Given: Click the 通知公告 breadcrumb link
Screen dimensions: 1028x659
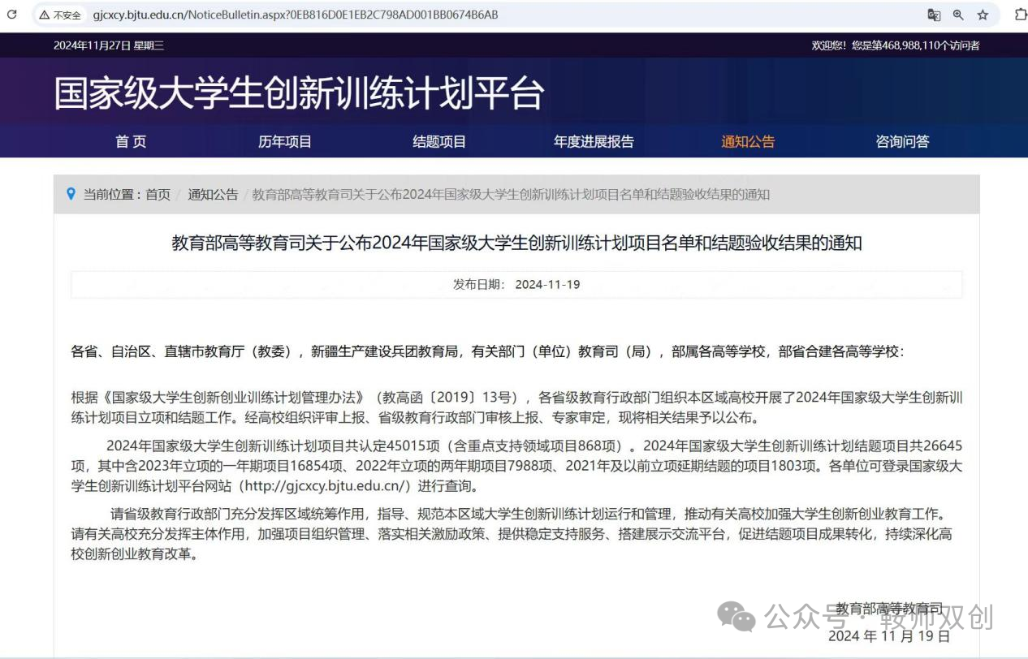Looking at the screenshot, I should (213, 194).
